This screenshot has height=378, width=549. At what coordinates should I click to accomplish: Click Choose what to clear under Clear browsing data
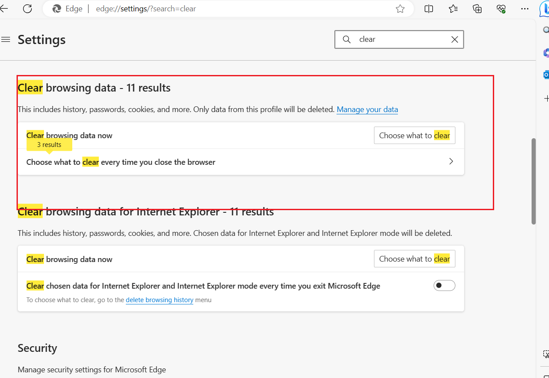pyautogui.click(x=414, y=136)
